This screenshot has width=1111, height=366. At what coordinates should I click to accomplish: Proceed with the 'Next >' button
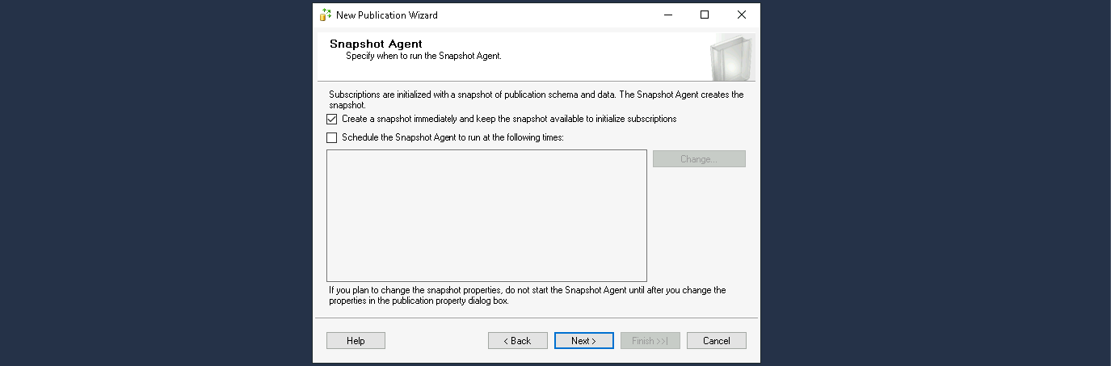point(583,341)
